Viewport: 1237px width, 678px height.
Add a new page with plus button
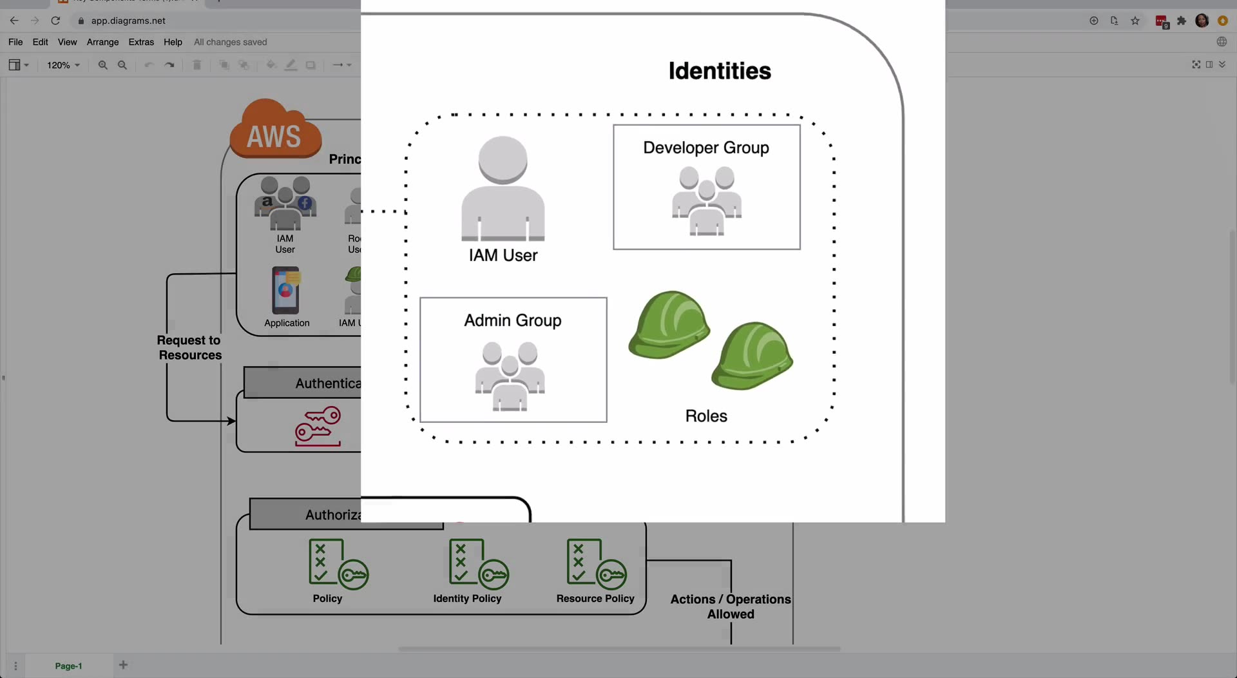123,665
